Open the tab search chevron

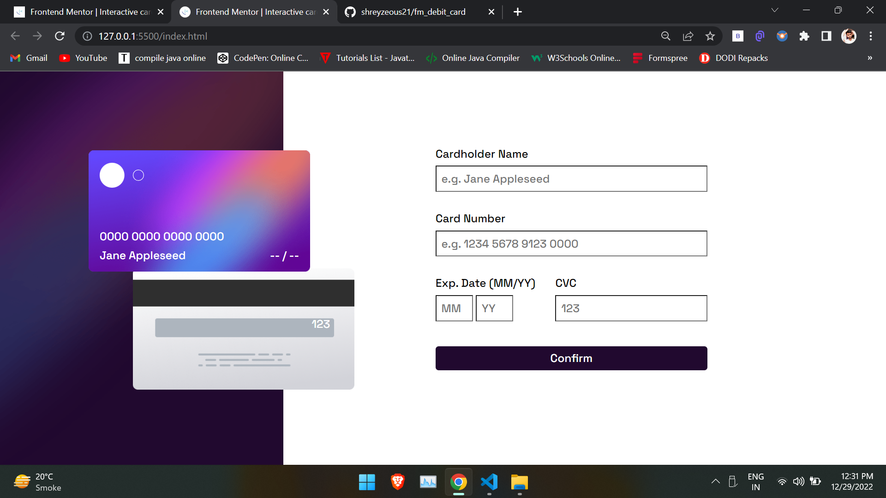click(775, 10)
